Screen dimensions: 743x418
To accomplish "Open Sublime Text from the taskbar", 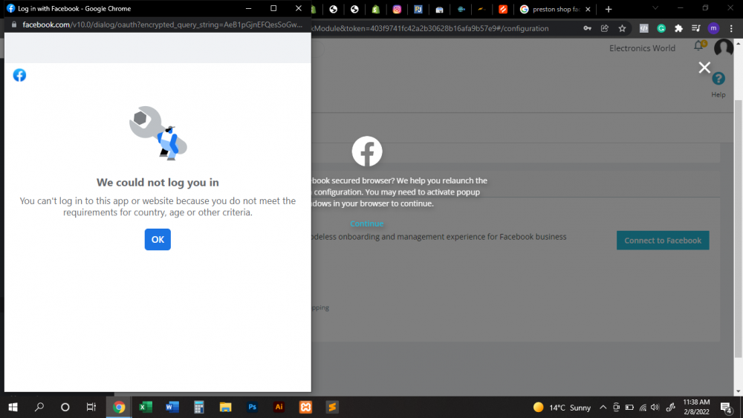I will coord(332,407).
